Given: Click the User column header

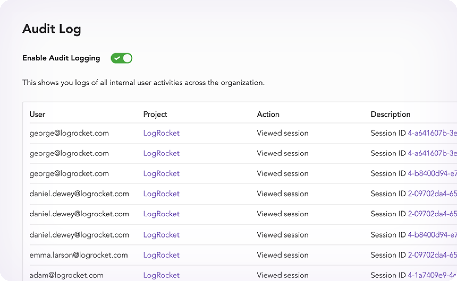Looking at the screenshot, I should tap(37, 114).
